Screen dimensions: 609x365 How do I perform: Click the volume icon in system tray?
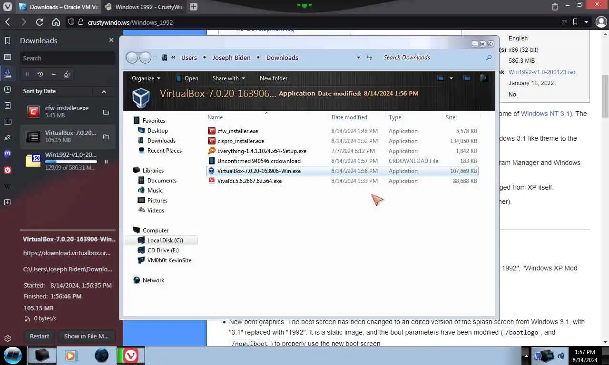click(x=561, y=355)
